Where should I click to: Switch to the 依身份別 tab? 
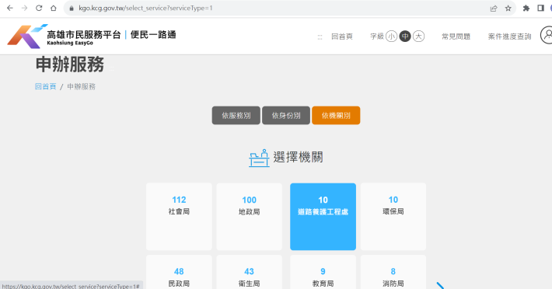286,115
